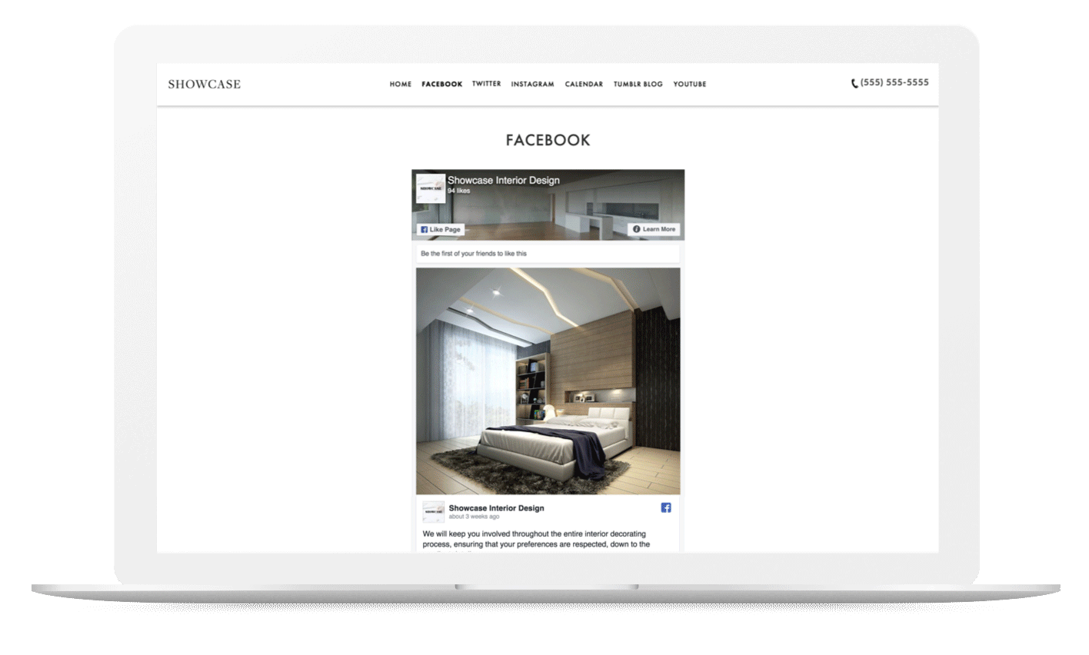Image resolution: width=1089 pixels, height=655 pixels.
Task: Click Showcase Interior Design post author name
Action: [496, 508]
